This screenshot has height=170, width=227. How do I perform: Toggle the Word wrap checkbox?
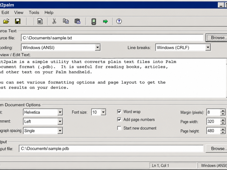tap(119, 112)
